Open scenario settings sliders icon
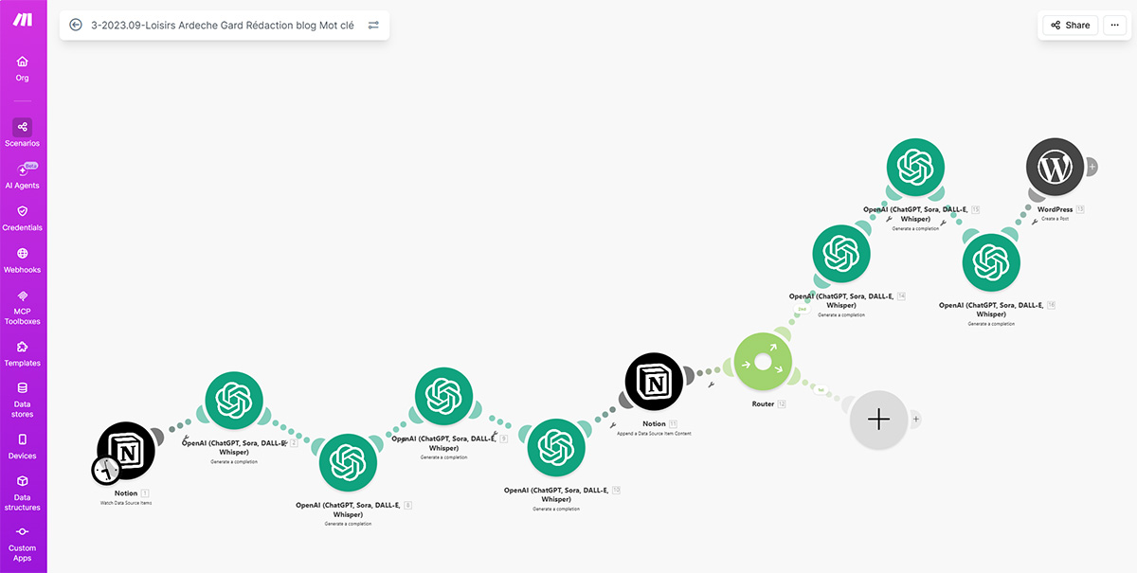Viewport: 1137px width, 573px height. pos(373,26)
